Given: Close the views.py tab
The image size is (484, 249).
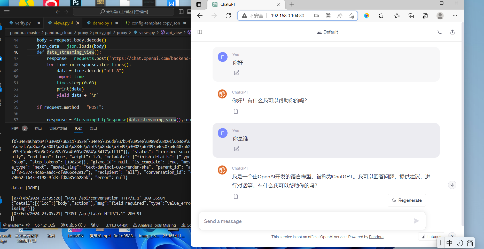Looking at the screenshot, I should 78,23.
